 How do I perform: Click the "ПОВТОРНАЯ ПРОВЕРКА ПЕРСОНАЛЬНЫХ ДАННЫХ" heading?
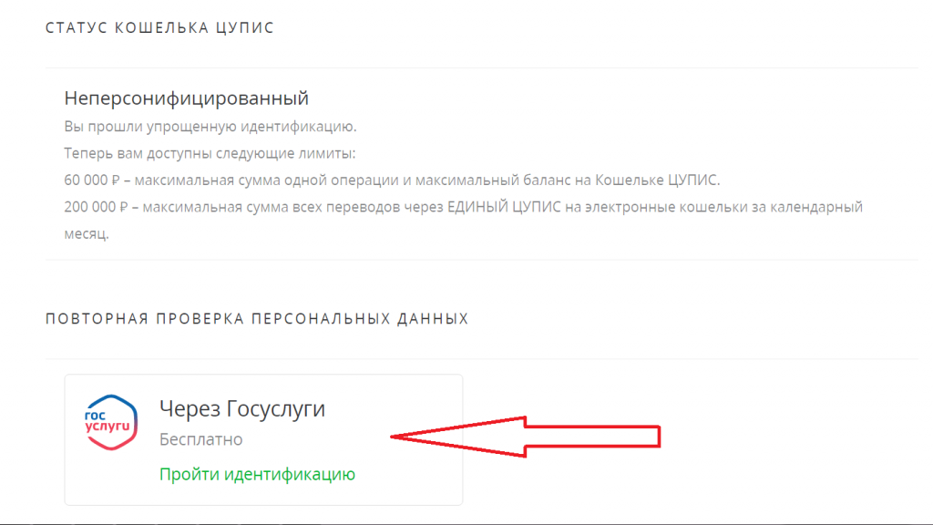pyautogui.click(x=257, y=319)
